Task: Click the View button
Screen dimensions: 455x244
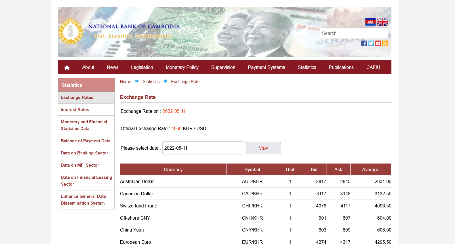Action: tap(263, 148)
